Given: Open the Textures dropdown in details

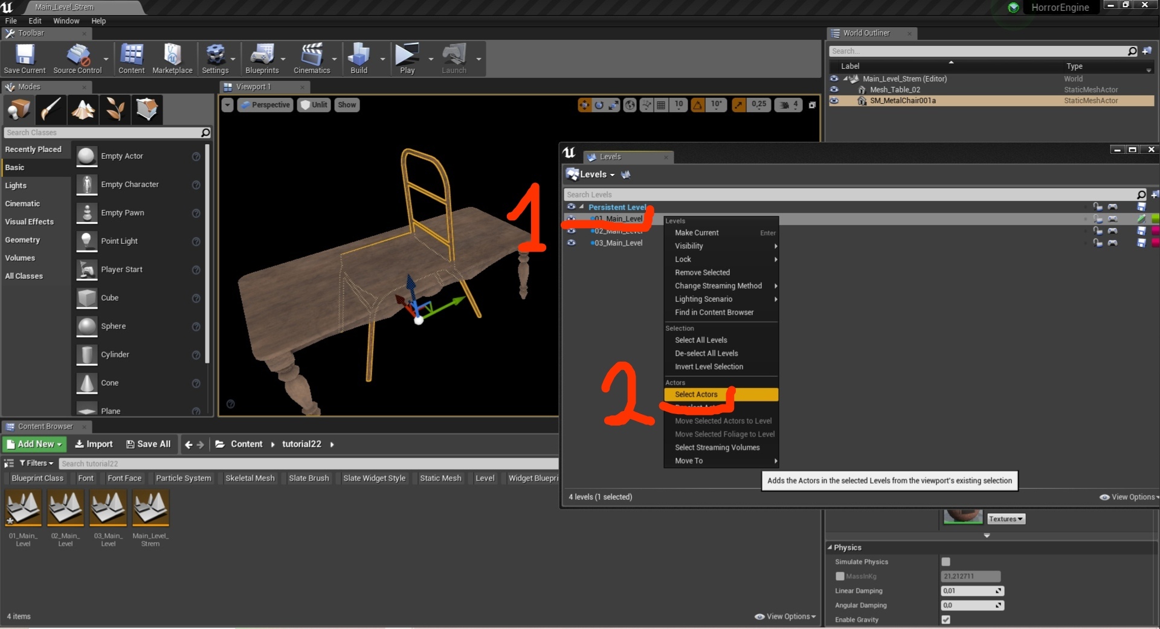Looking at the screenshot, I should coord(1006,519).
